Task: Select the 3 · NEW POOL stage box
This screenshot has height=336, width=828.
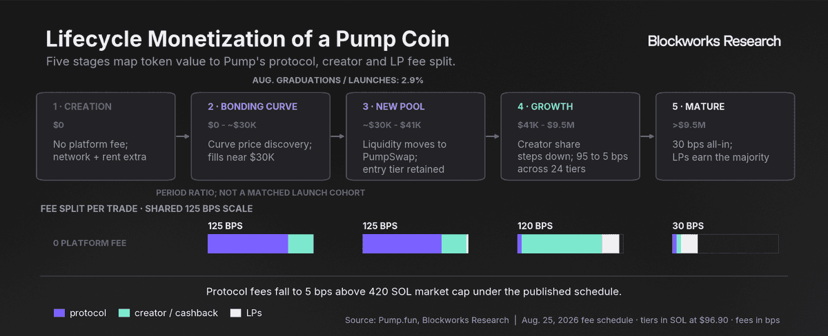Action: click(x=415, y=136)
